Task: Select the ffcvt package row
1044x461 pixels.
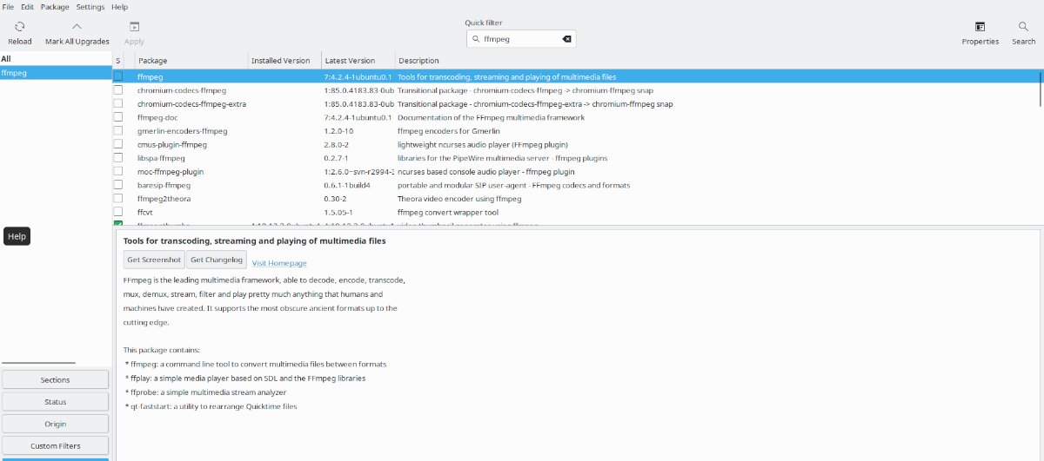Action: coord(578,212)
